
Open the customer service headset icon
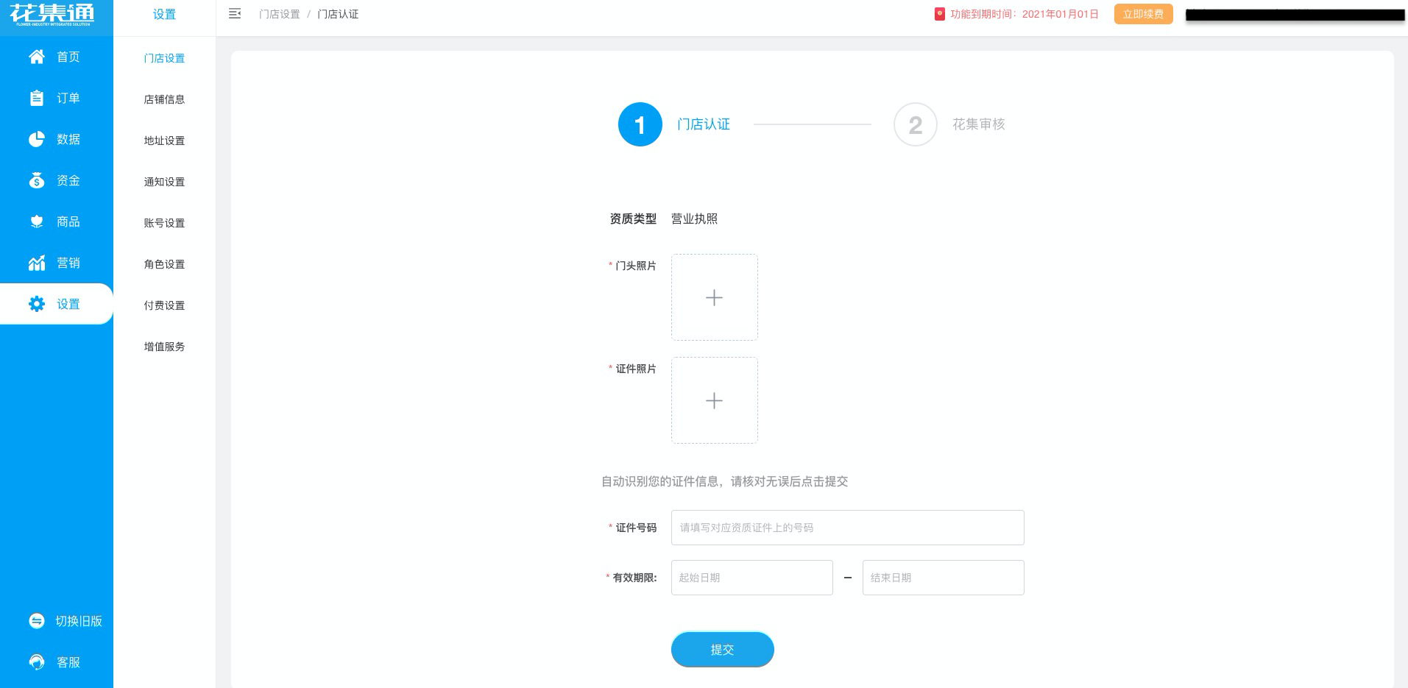36,662
